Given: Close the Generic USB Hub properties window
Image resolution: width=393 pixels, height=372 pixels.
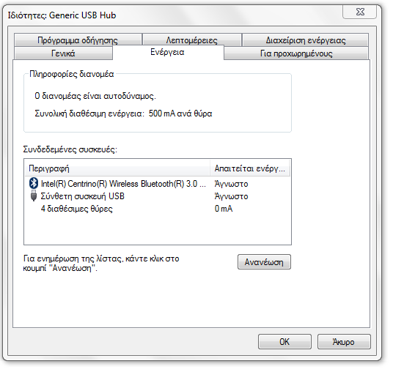Looking at the screenshot, I should pyautogui.click(x=360, y=12).
